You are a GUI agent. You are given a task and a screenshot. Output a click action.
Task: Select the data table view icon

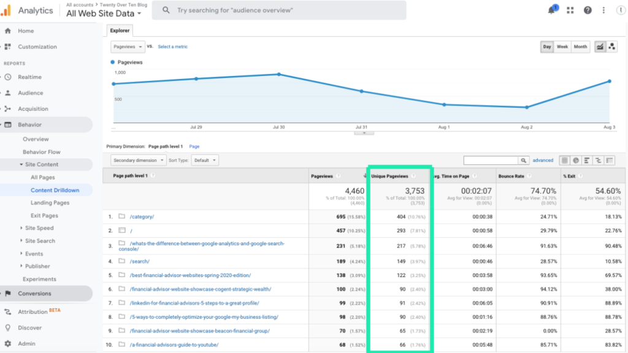[564, 160]
